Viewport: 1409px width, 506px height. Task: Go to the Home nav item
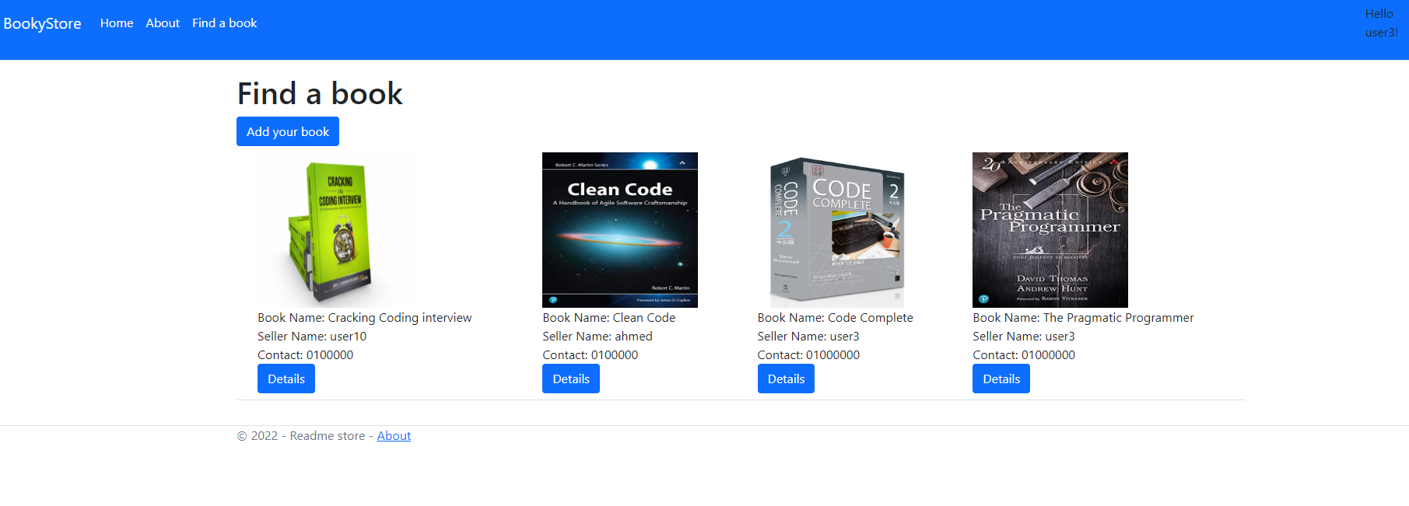pyautogui.click(x=117, y=23)
